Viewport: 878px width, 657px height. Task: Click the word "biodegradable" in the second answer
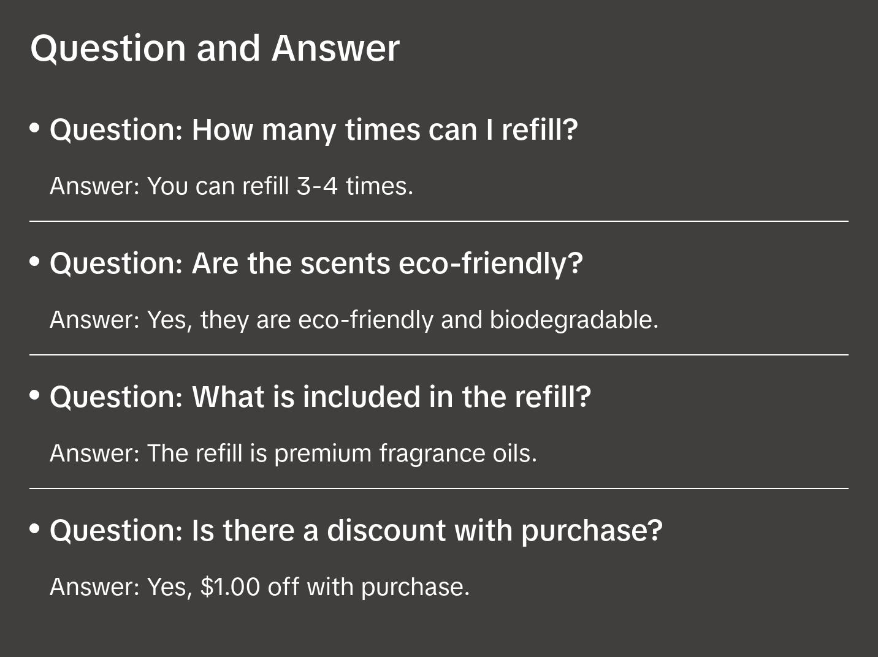click(573, 320)
